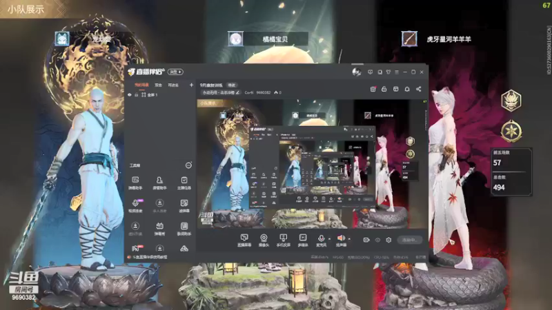This screenshot has width=552, height=310.
Task: Click the round star badge in background game
Action: pyautogui.click(x=511, y=131)
